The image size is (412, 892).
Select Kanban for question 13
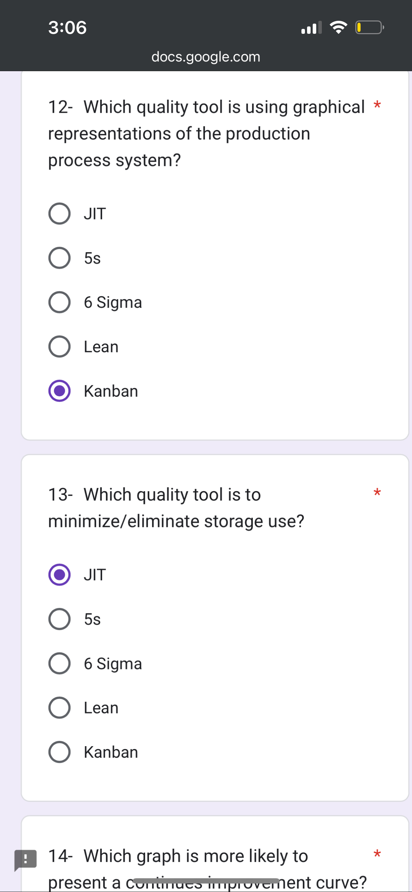click(60, 752)
